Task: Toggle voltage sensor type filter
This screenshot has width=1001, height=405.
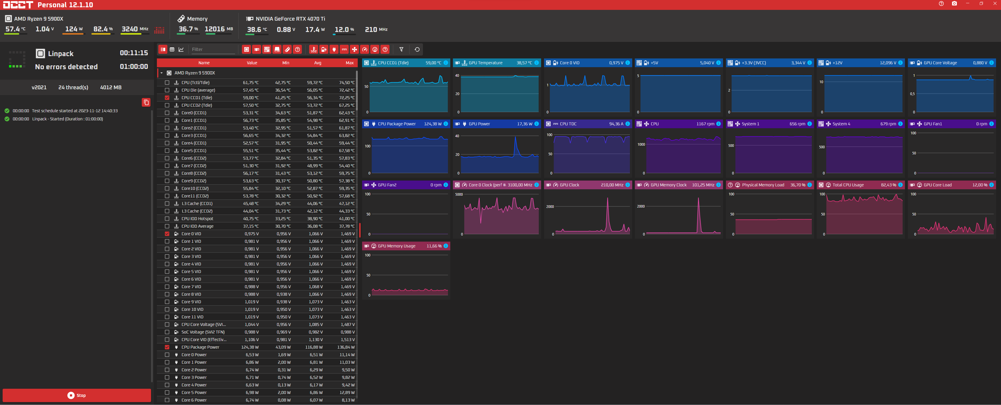Action: (x=324, y=49)
